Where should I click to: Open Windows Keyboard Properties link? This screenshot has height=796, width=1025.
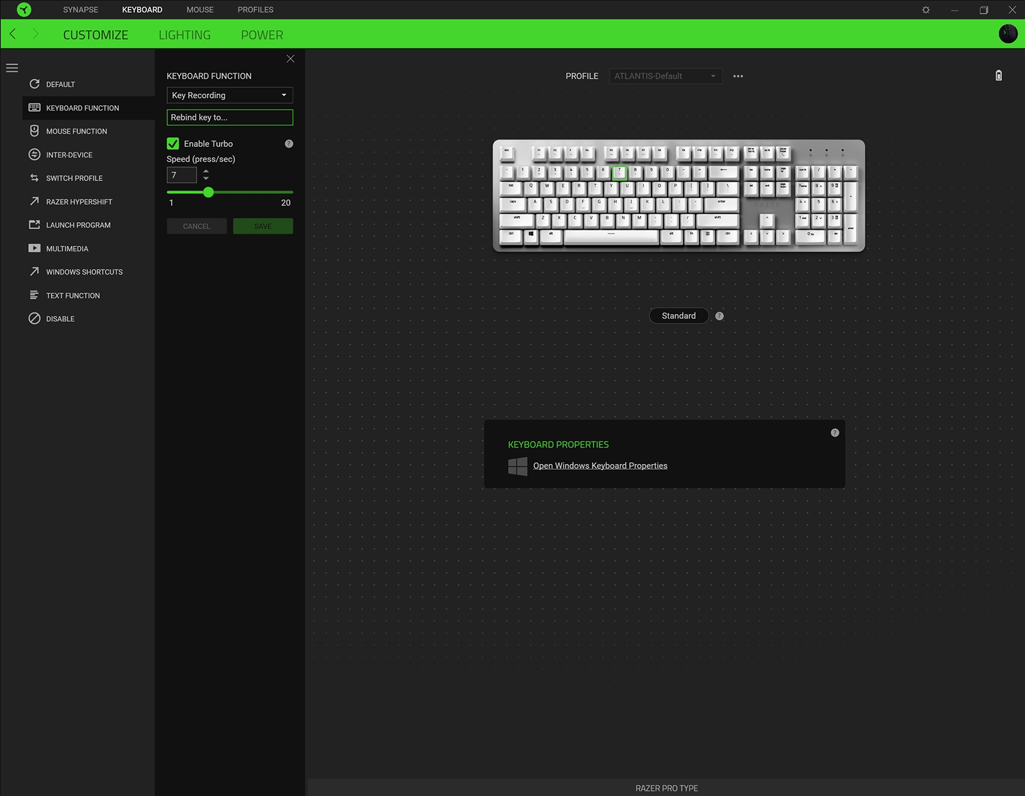click(600, 466)
